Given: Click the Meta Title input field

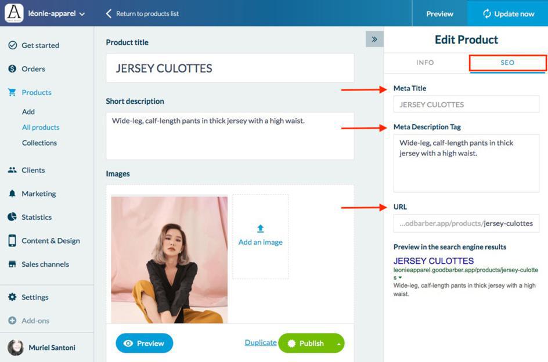Looking at the screenshot, I should 466,104.
